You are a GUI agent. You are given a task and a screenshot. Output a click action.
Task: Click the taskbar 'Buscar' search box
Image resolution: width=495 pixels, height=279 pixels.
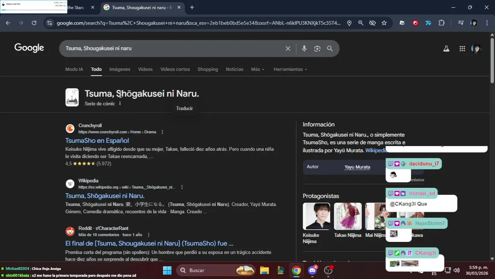coord(216,270)
